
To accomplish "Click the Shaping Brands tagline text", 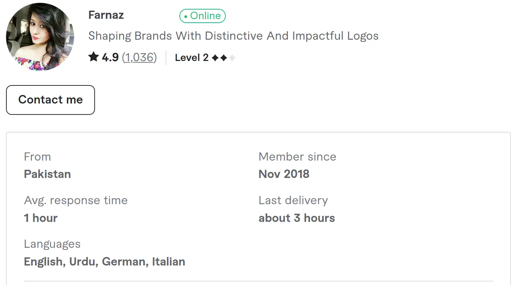I will click(x=233, y=36).
